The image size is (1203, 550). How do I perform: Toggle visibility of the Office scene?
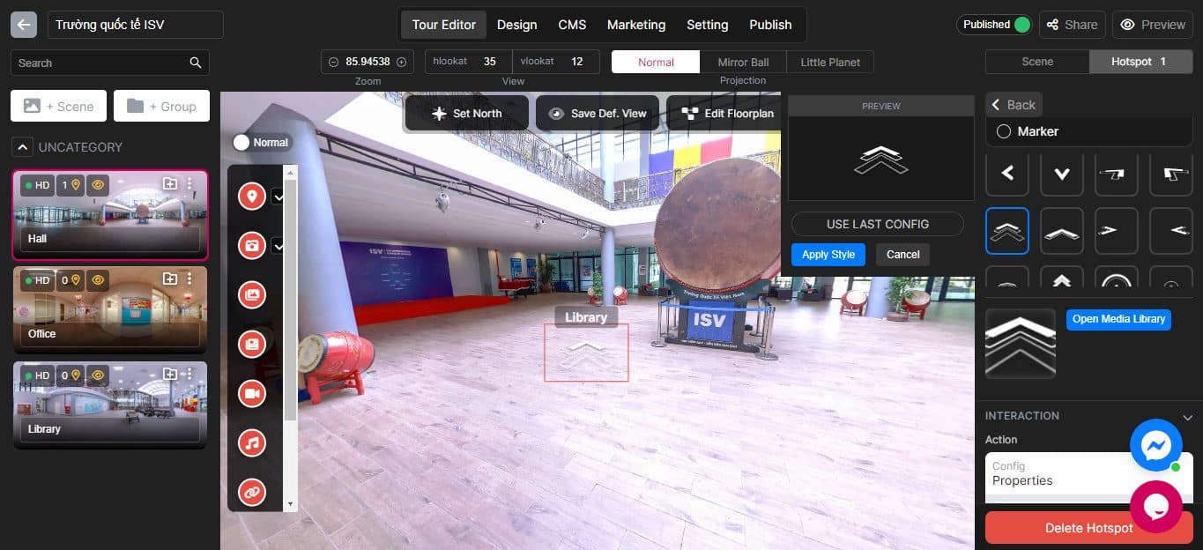click(97, 280)
